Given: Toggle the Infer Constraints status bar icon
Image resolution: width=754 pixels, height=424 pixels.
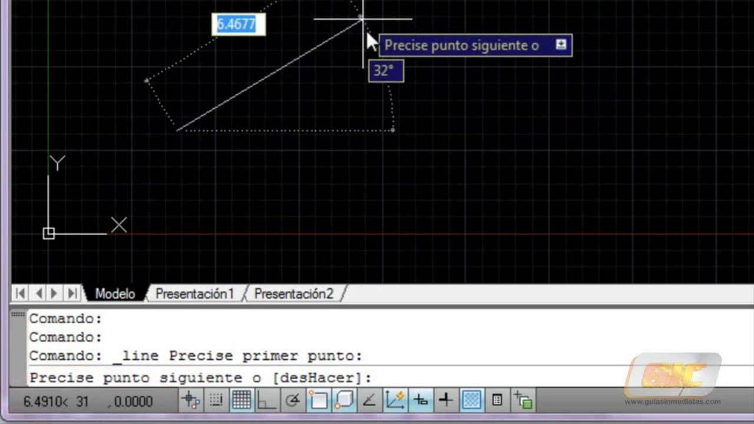Looking at the screenshot, I should (191, 400).
